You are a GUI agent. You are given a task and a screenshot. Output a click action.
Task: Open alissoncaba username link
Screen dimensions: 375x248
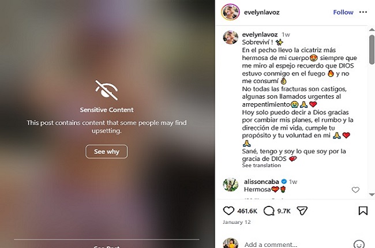[x=261, y=182]
